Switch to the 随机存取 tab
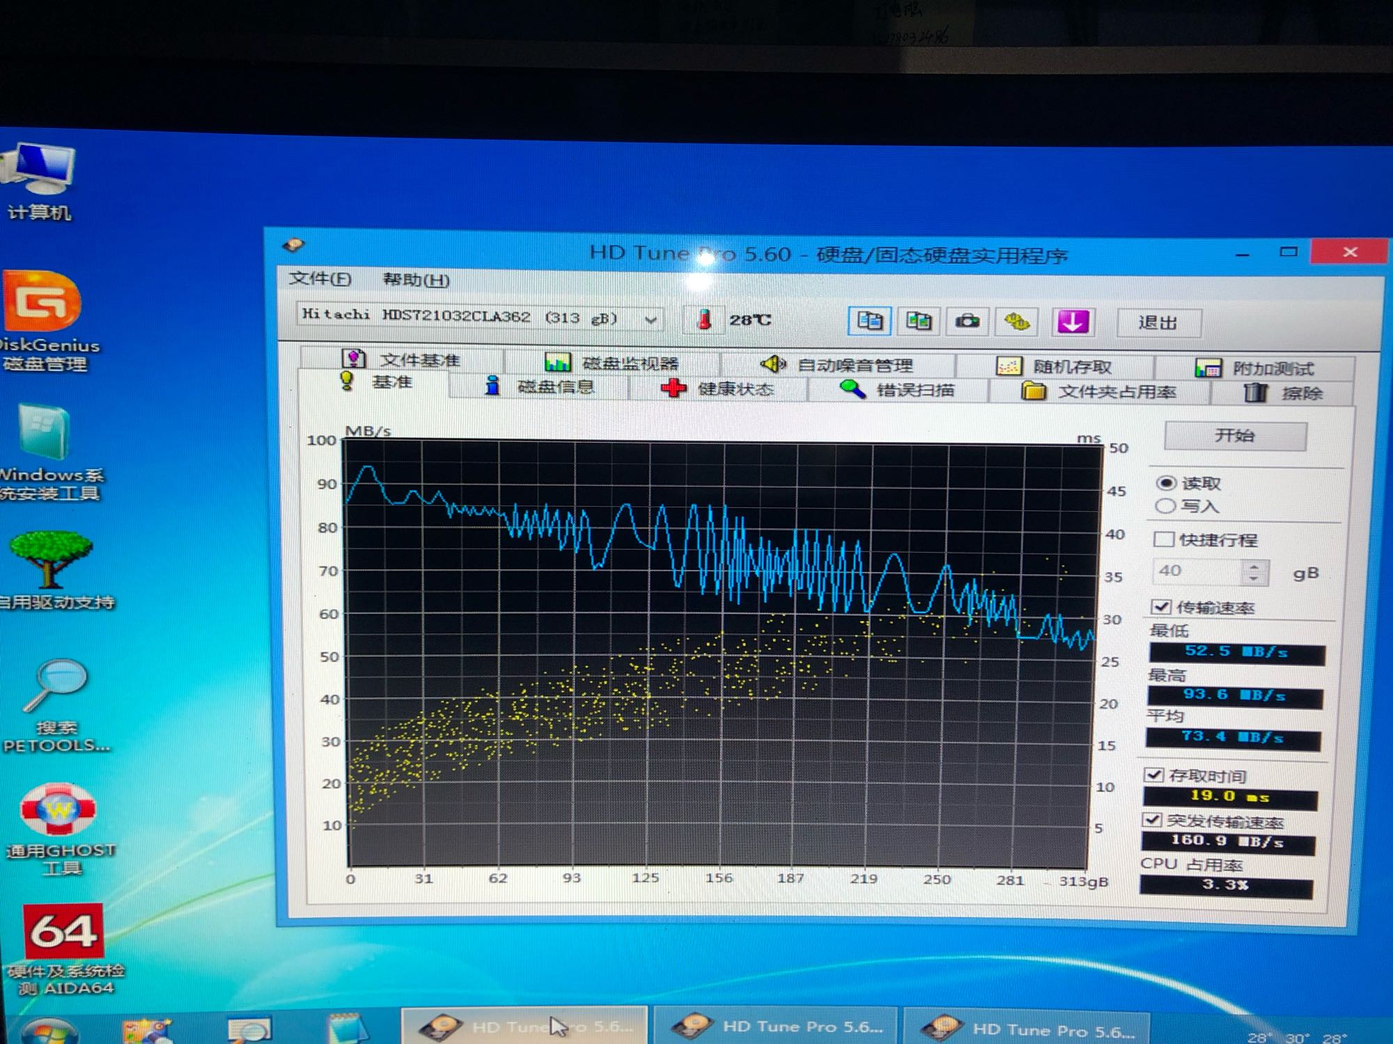The image size is (1393, 1044). pos(1055,367)
